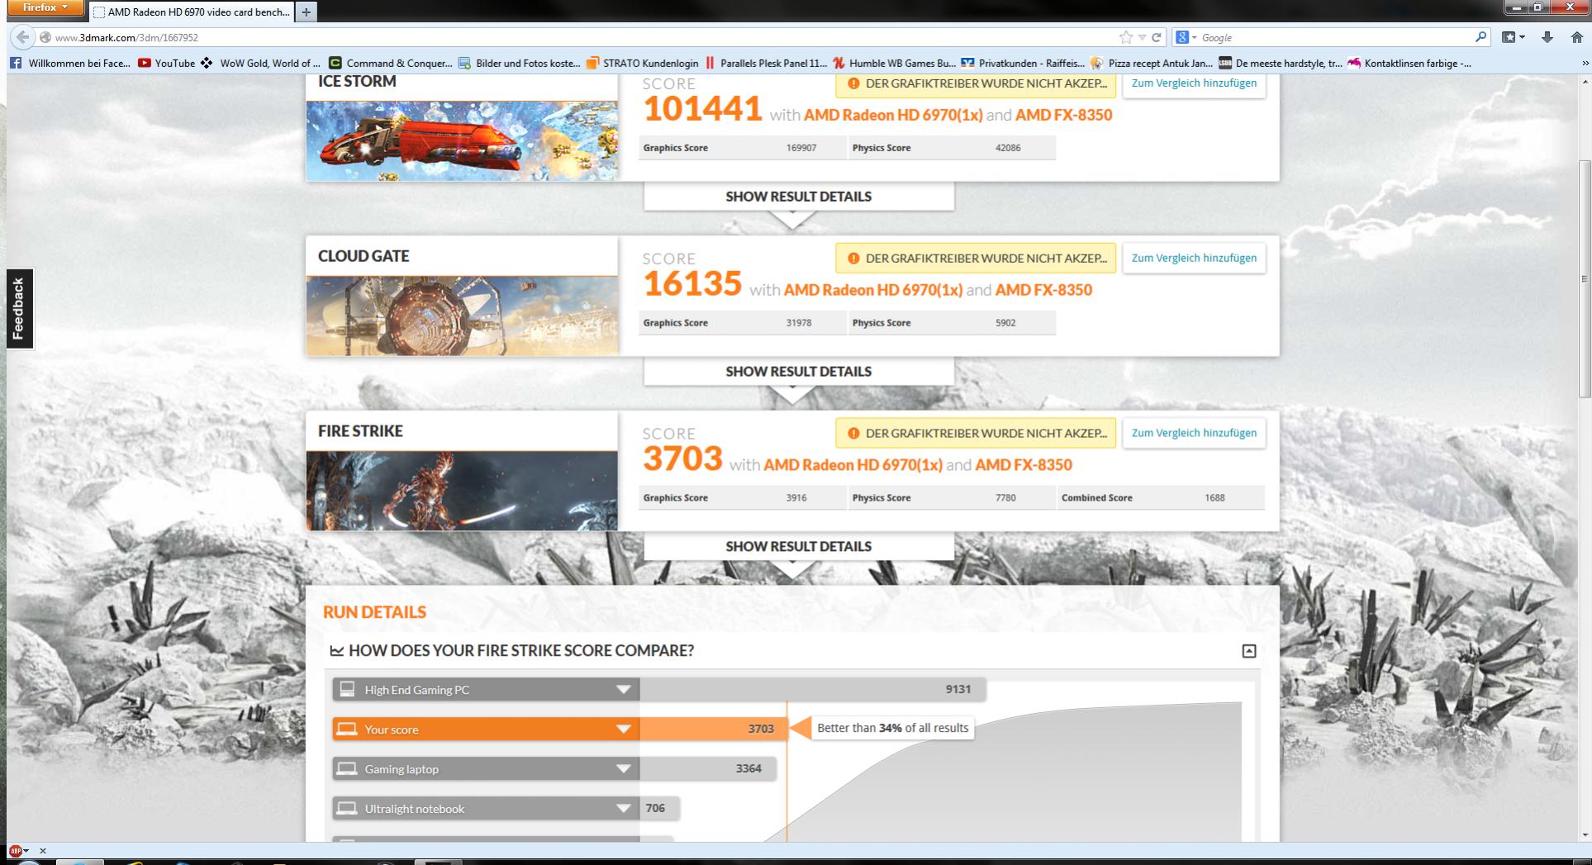The height and width of the screenshot is (865, 1592).
Task: Click Cloud Gate thumbnail image
Action: point(462,316)
